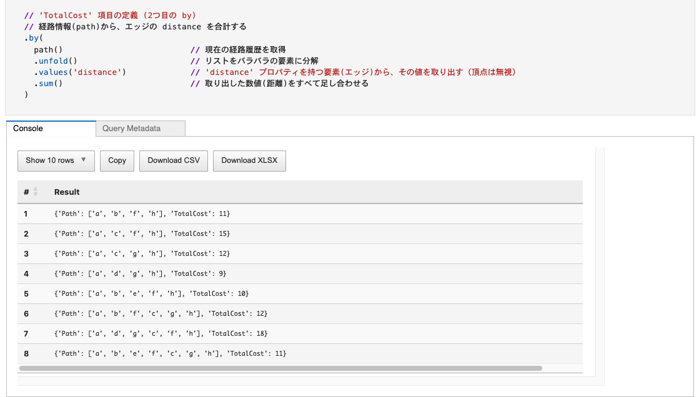699x397 pixels.
Task: Click the .values('distance') code line
Action: [80, 72]
